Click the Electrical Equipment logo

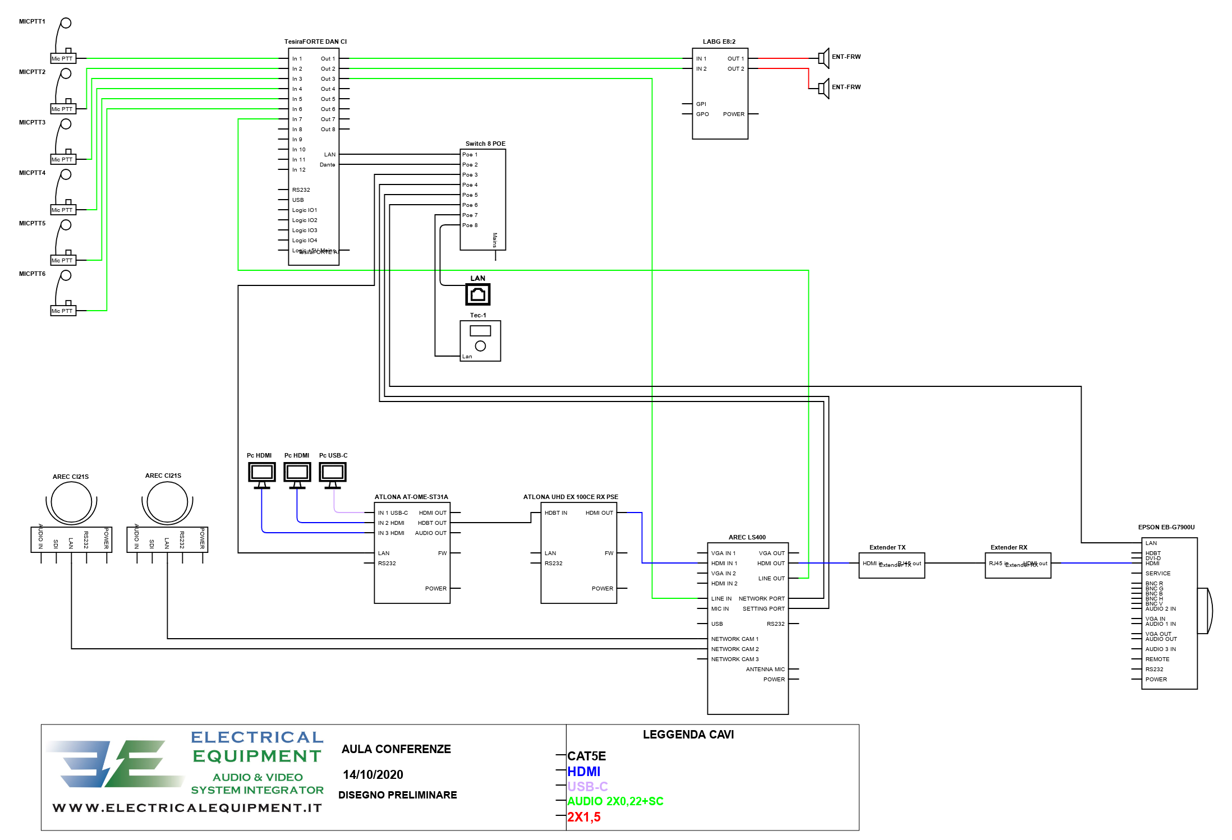pos(114,764)
